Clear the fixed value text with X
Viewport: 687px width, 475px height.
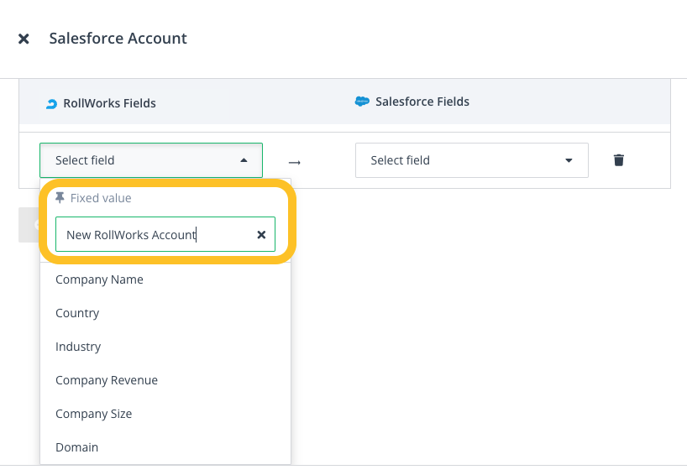pyautogui.click(x=261, y=235)
